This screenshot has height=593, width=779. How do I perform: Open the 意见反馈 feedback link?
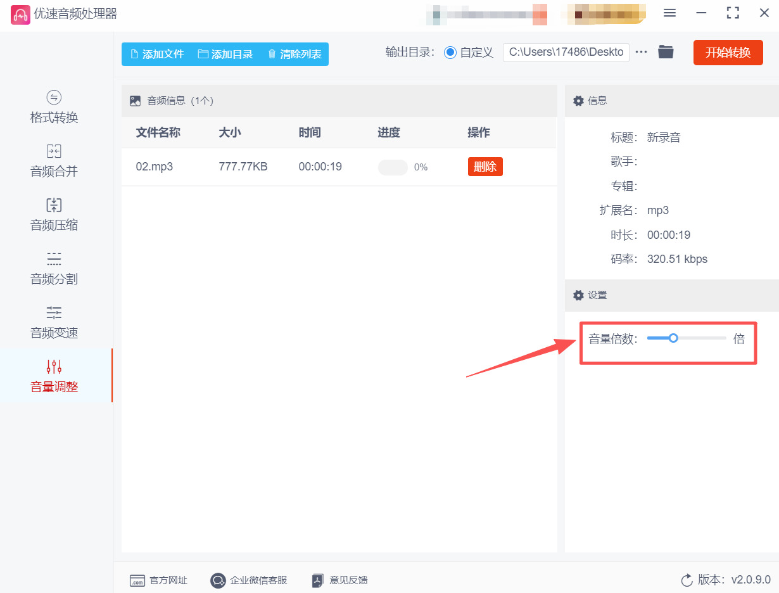click(x=339, y=580)
